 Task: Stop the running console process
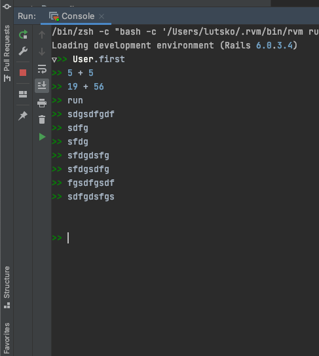[23, 73]
